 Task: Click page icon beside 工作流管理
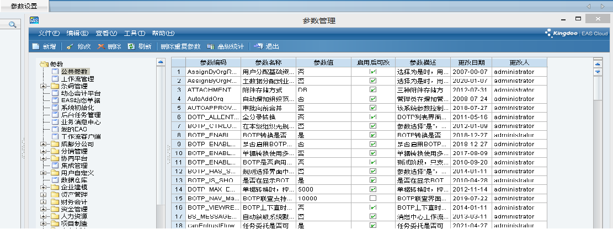click(55, 79)
